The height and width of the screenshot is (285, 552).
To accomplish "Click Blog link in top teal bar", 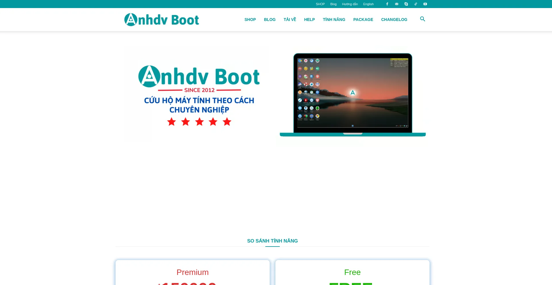I will click(x=333, y=4).
